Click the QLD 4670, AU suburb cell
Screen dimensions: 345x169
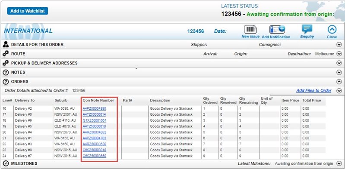point(65,126)
